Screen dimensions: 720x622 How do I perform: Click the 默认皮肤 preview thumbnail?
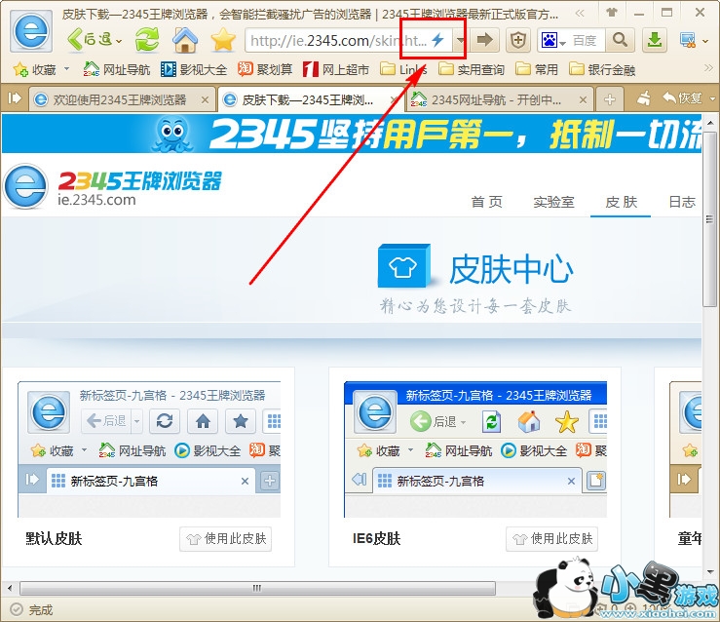coord(149,449)
